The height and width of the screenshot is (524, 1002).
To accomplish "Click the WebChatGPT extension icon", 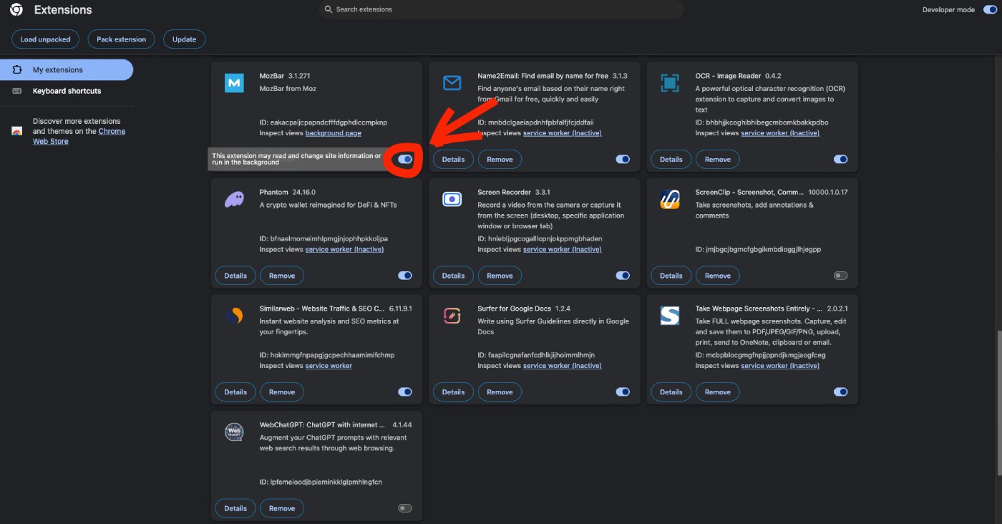I will coord(234,431).
